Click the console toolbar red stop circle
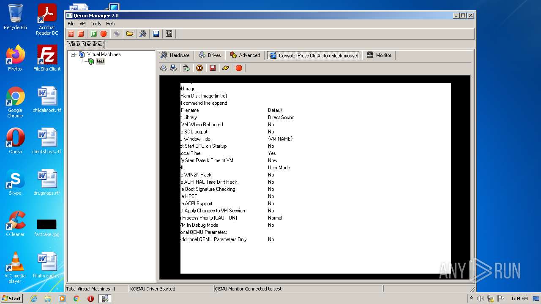The width and height of the screenshot is (541, 304). coord(239,68)
